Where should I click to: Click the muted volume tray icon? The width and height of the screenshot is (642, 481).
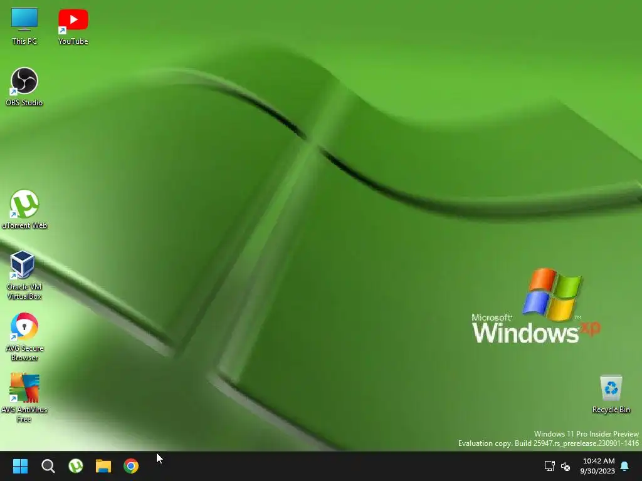(x=566, y=466)
